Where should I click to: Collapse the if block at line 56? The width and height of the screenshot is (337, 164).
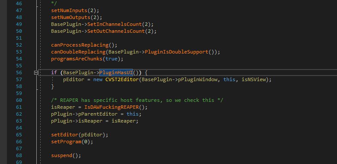tap(36, 73)
